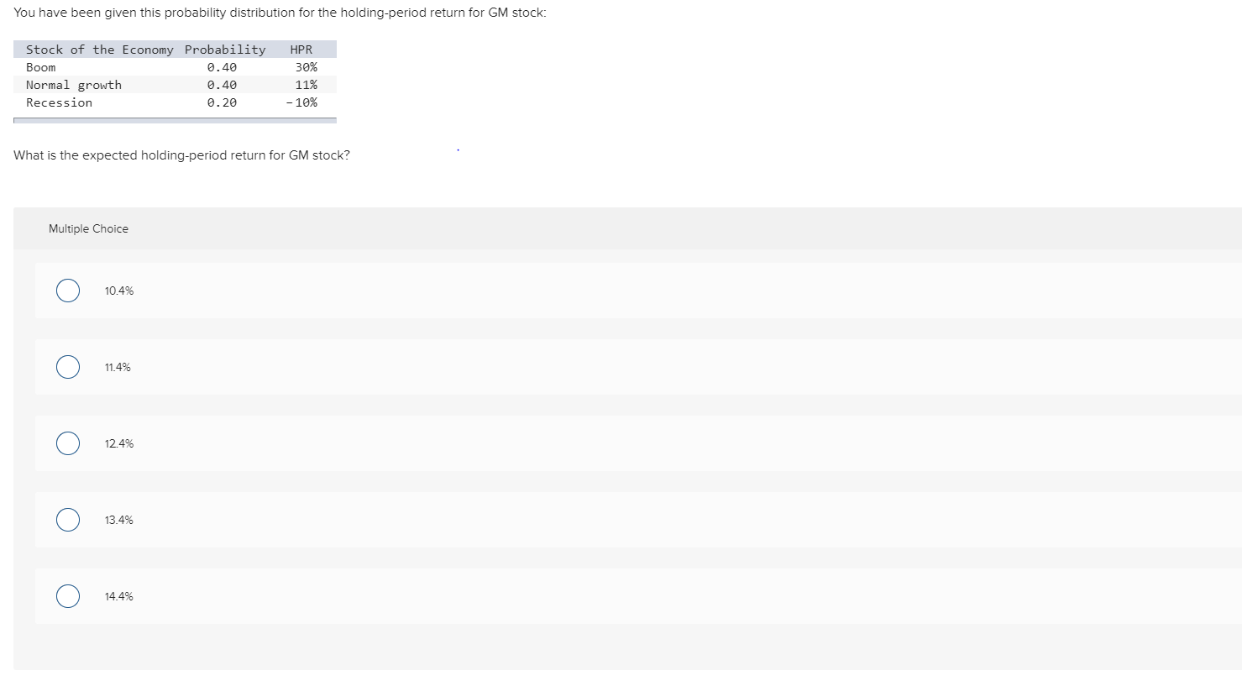1242x681 pixels.
Task: Click the HPR column header
Action: (x=302, y=50)
